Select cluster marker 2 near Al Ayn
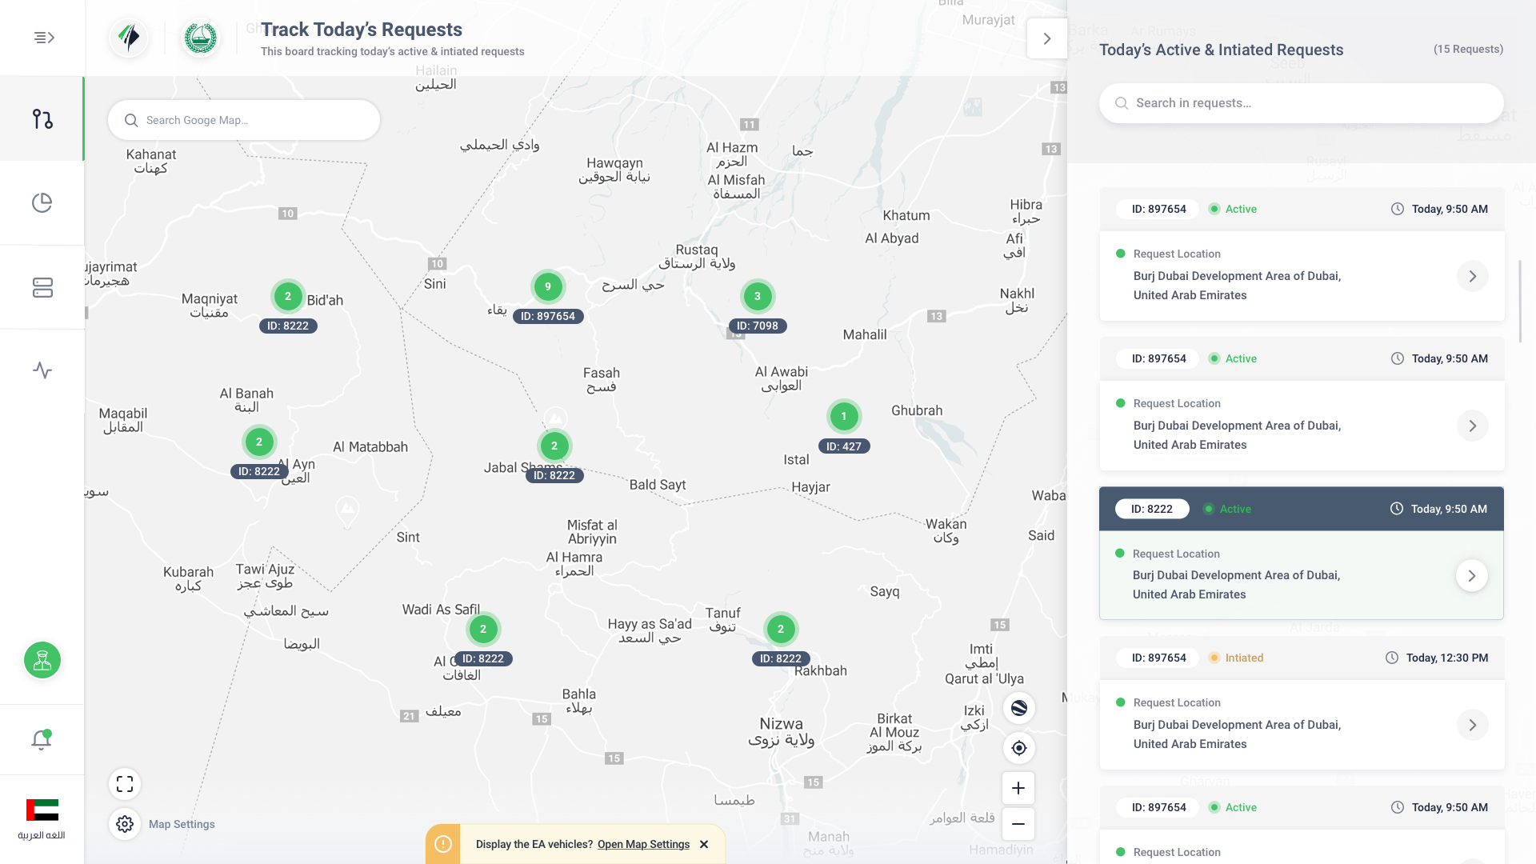This screenshot has width=1536, height=864. coord(259,442)
